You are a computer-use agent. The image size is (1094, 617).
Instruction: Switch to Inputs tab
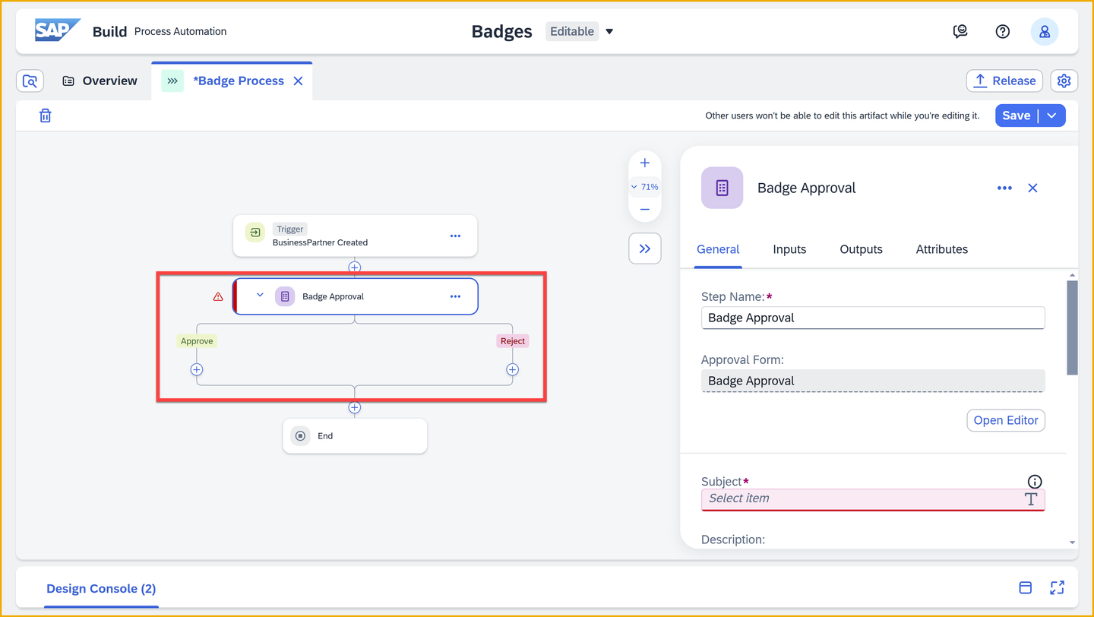click(x=789, y=249)
